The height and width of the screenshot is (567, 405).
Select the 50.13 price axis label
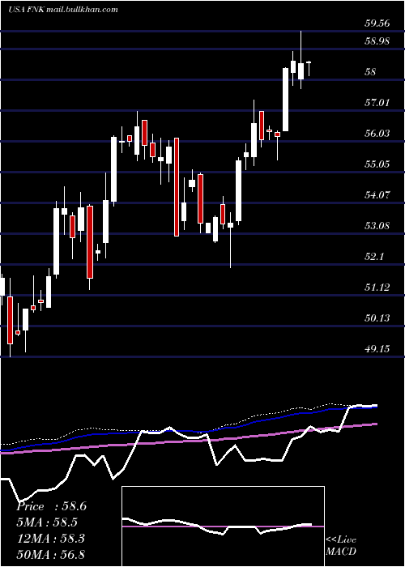coord(377,318)
